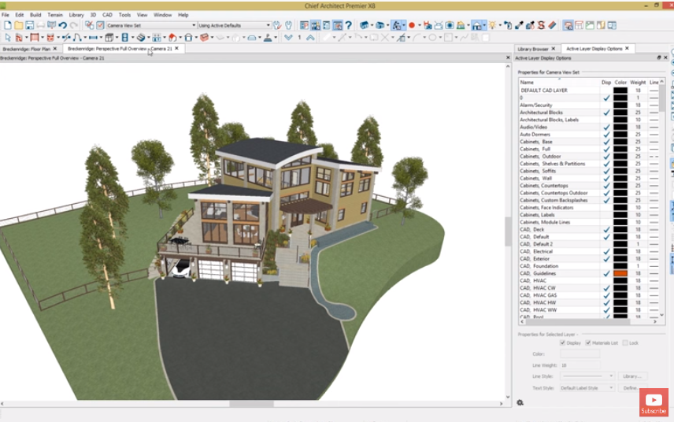
Task: Select the arrow Select Objects tool
Action: pos(8,37)
